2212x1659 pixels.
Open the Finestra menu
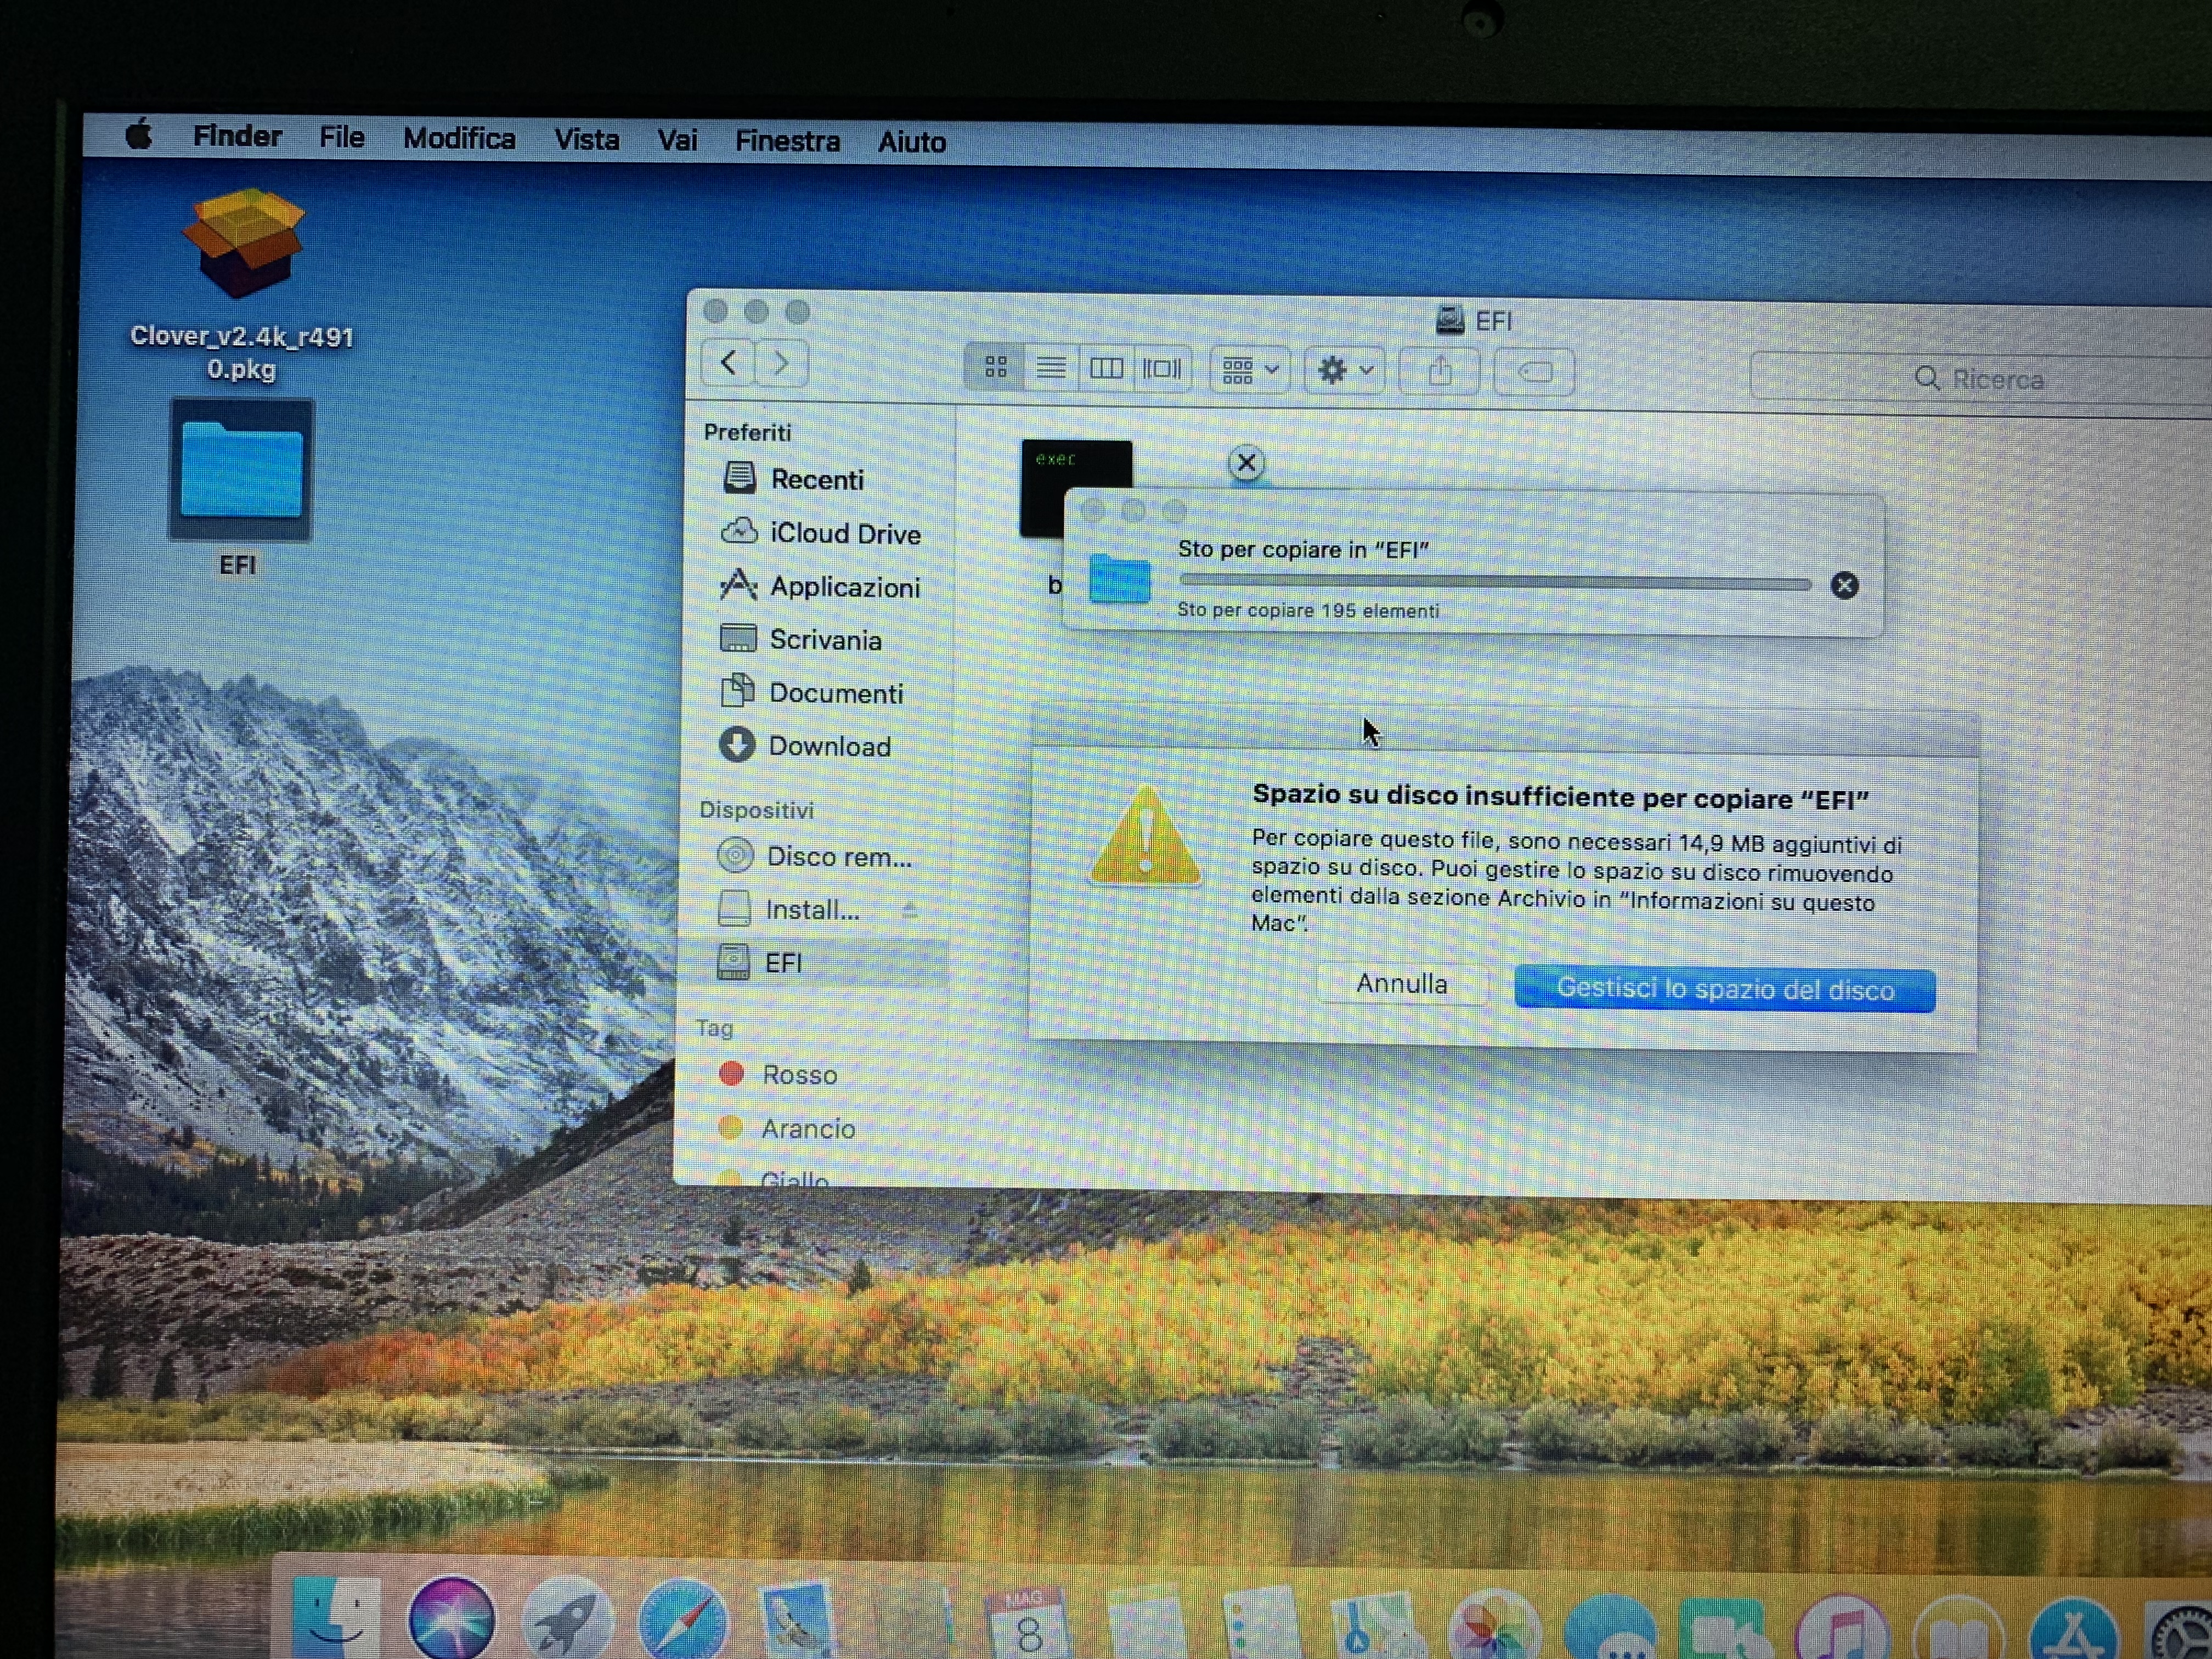coord(787,141)
